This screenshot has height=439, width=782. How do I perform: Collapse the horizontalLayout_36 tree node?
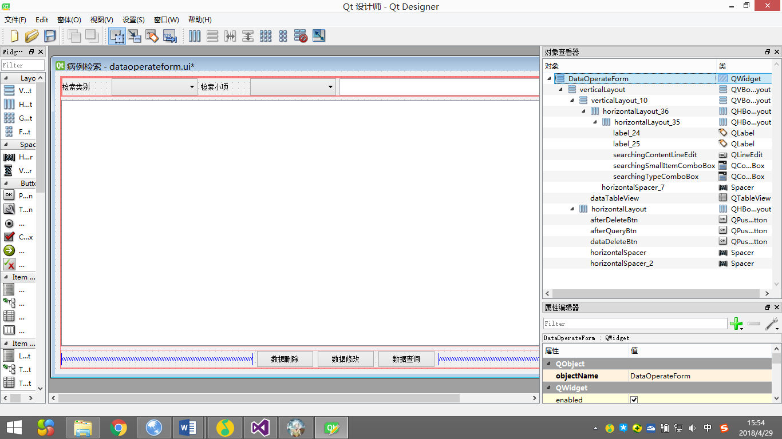[x=584, y=111]
